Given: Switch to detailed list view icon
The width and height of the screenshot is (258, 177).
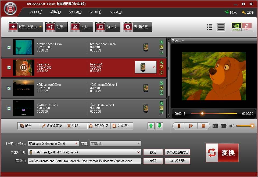Looking at the screenshot, I should [221, 27].
